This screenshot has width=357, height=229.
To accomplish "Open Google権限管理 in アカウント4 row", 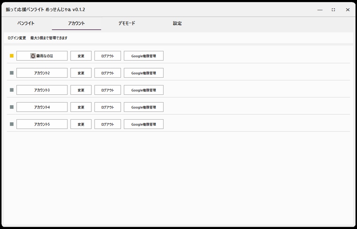I will click(144, 107).
